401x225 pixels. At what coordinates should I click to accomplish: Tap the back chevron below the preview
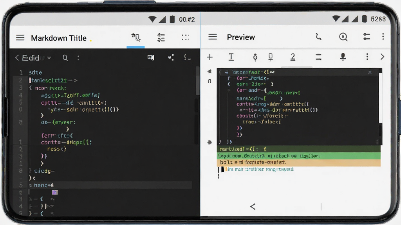(x=253, y=206)
